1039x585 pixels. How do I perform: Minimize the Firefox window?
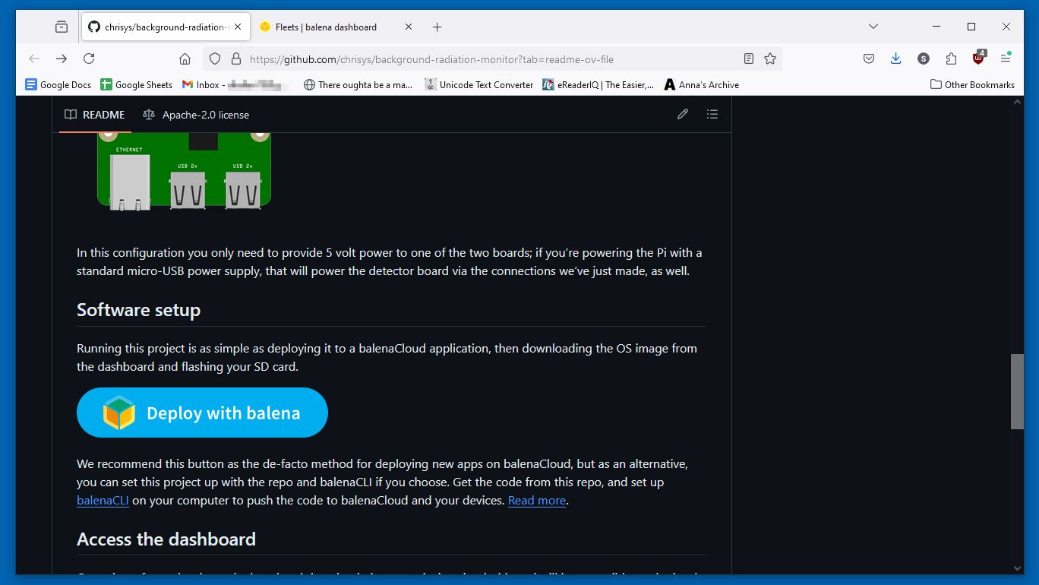click(936, 27)
